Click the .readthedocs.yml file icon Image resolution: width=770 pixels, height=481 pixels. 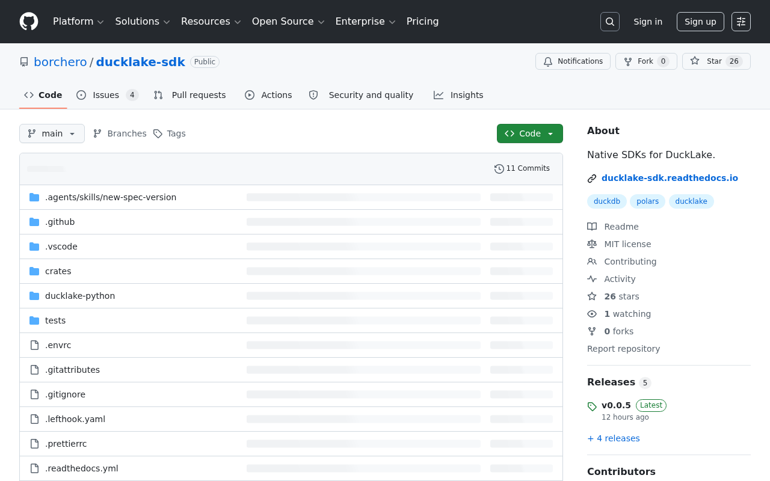tap(34, 468)
